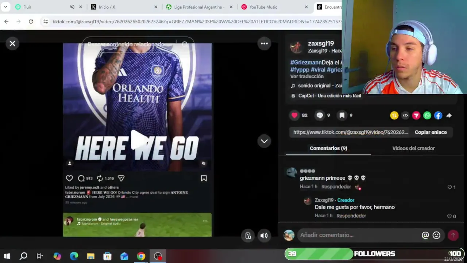The width and height of the screenshot is (467, 263).
Task: Open File Explorer from the taskbar
Action: pos(90,256)
